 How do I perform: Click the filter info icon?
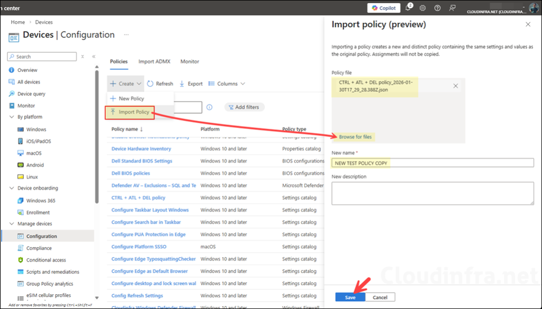(x=209, y=107)
